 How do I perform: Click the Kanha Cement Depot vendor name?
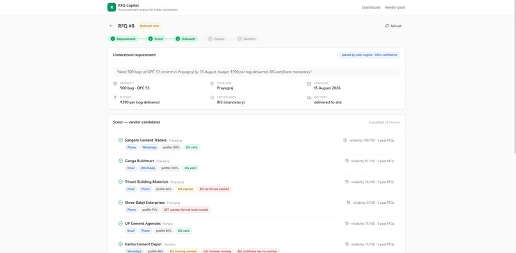click(143, 244)
